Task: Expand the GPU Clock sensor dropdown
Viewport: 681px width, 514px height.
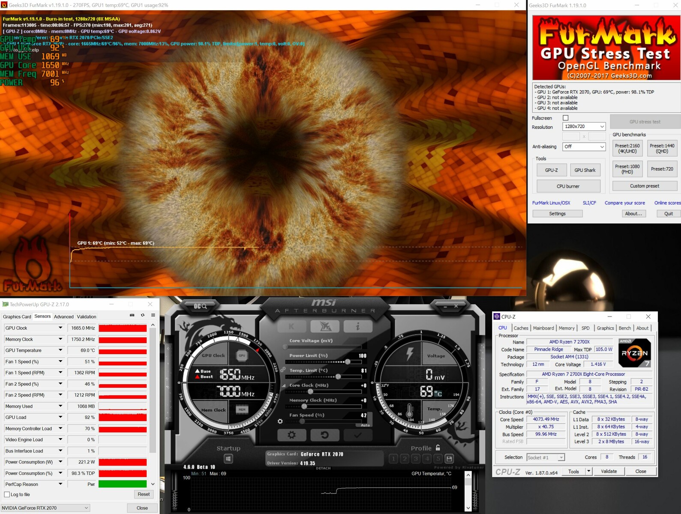Action: (60, 328)
